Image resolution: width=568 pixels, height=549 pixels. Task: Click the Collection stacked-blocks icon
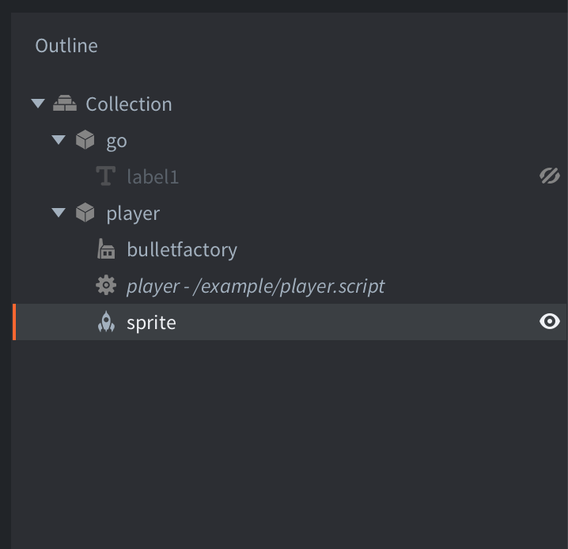click(x=65, y=103)
